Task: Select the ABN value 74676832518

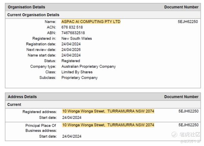Action: tap(73, 33)
